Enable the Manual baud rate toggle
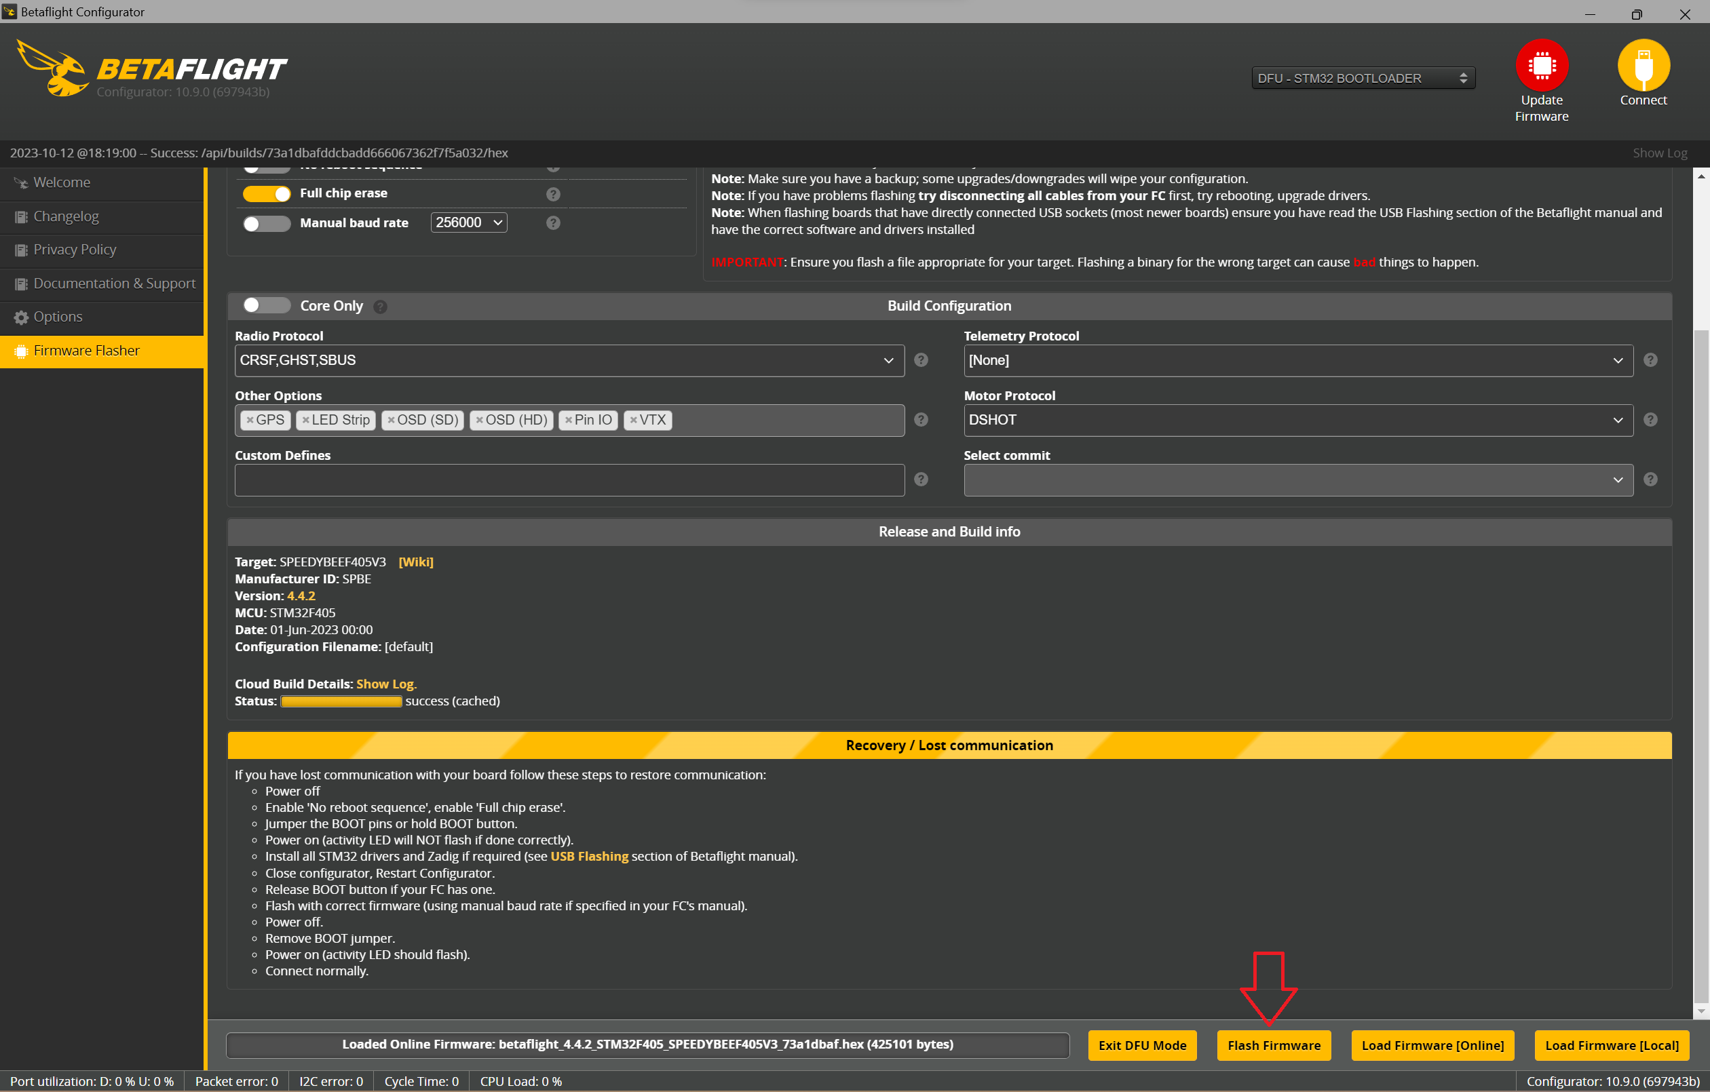Viewport: 1710px width, 1092px height. [x=267, y=224]
